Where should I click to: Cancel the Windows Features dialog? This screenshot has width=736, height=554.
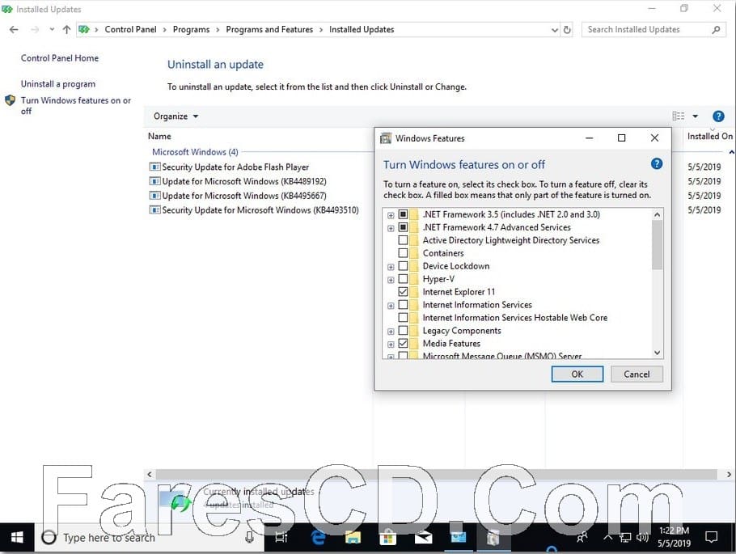coord(637,374)
